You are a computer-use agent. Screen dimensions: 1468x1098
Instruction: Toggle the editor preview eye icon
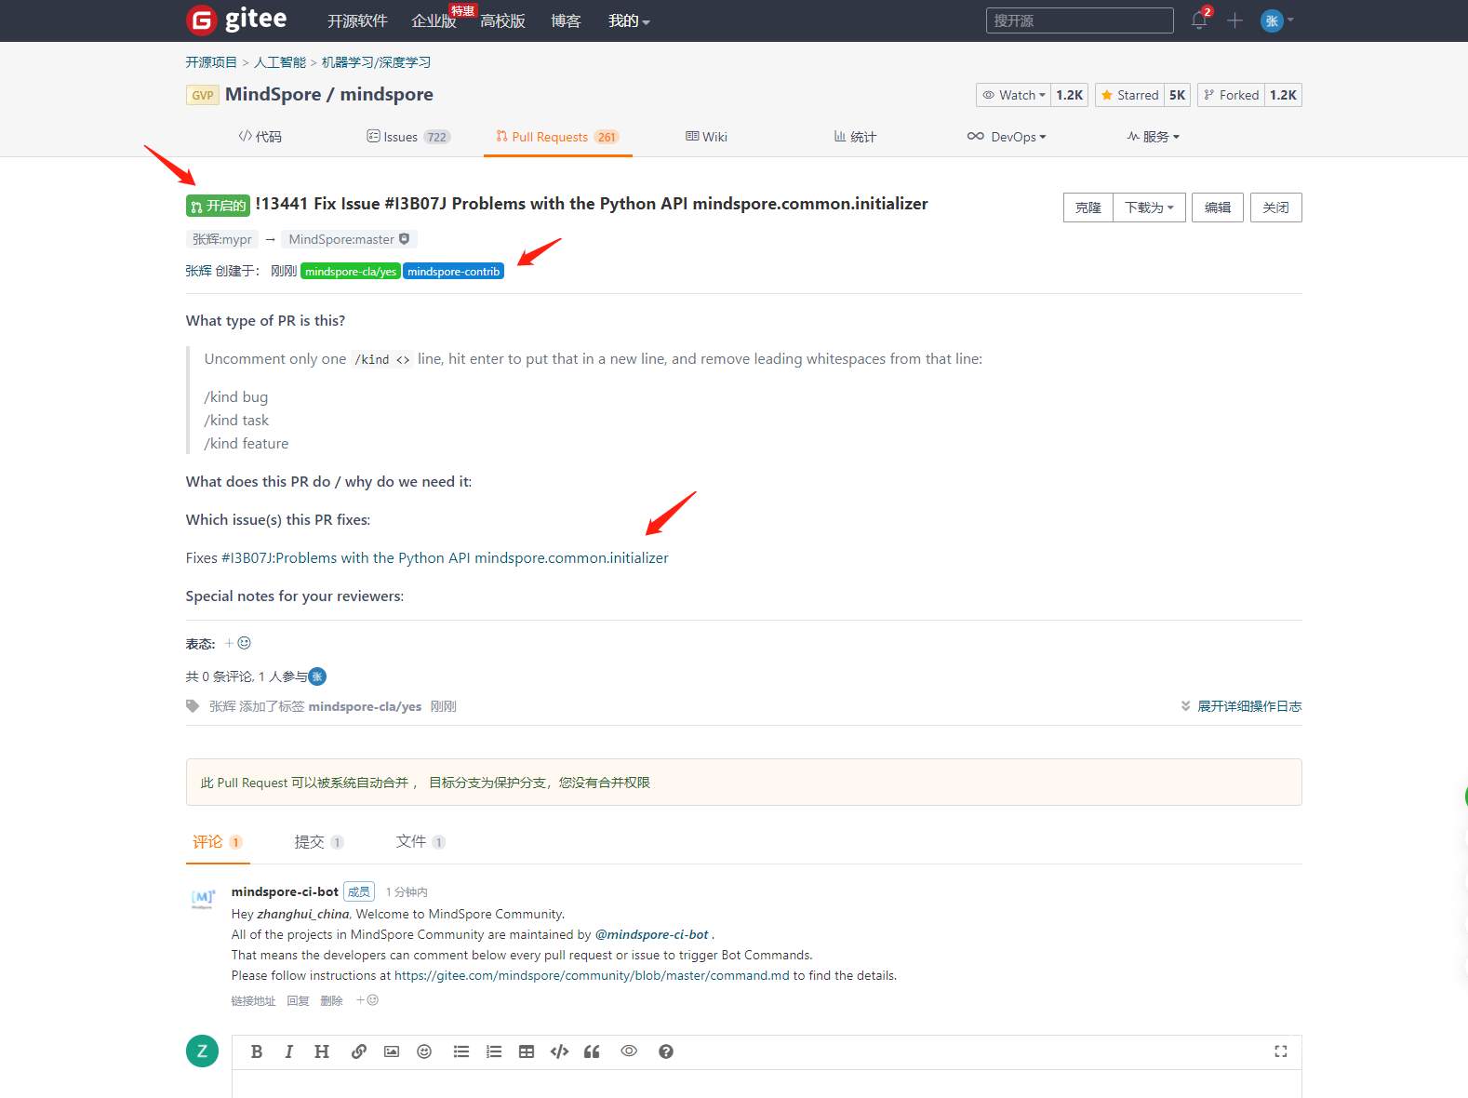pyautogui.click(x=629, y=1051)
